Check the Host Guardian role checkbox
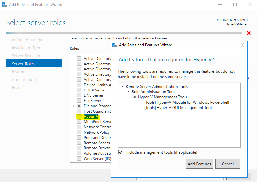This screenshot has width=257, height=182. coord(79,111)
